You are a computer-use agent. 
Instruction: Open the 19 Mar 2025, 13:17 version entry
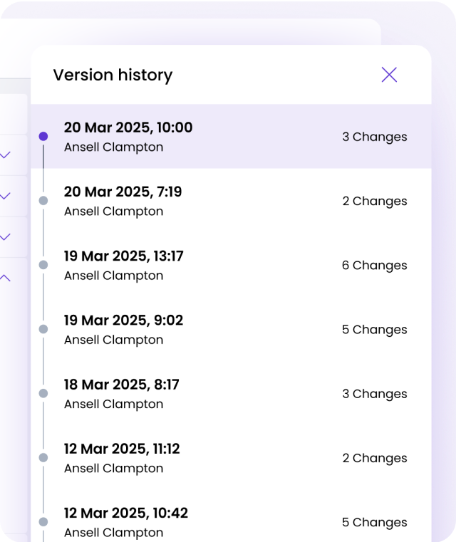coord(124,256)
